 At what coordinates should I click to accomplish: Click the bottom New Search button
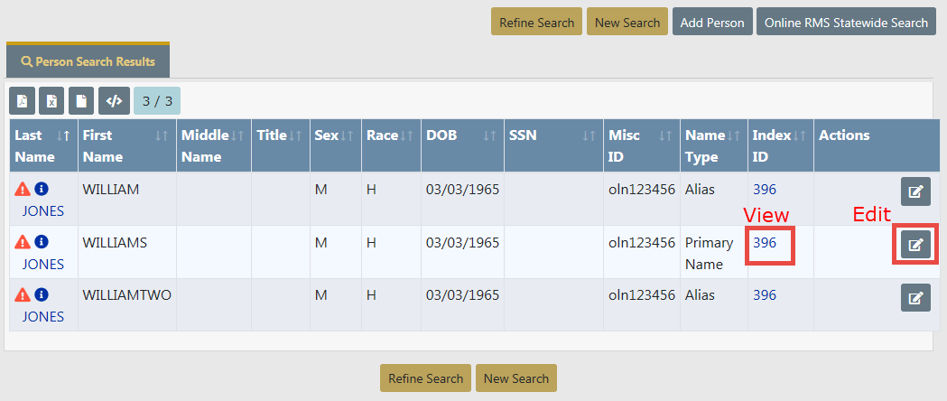pyautogui.click(x=516, y=378)
